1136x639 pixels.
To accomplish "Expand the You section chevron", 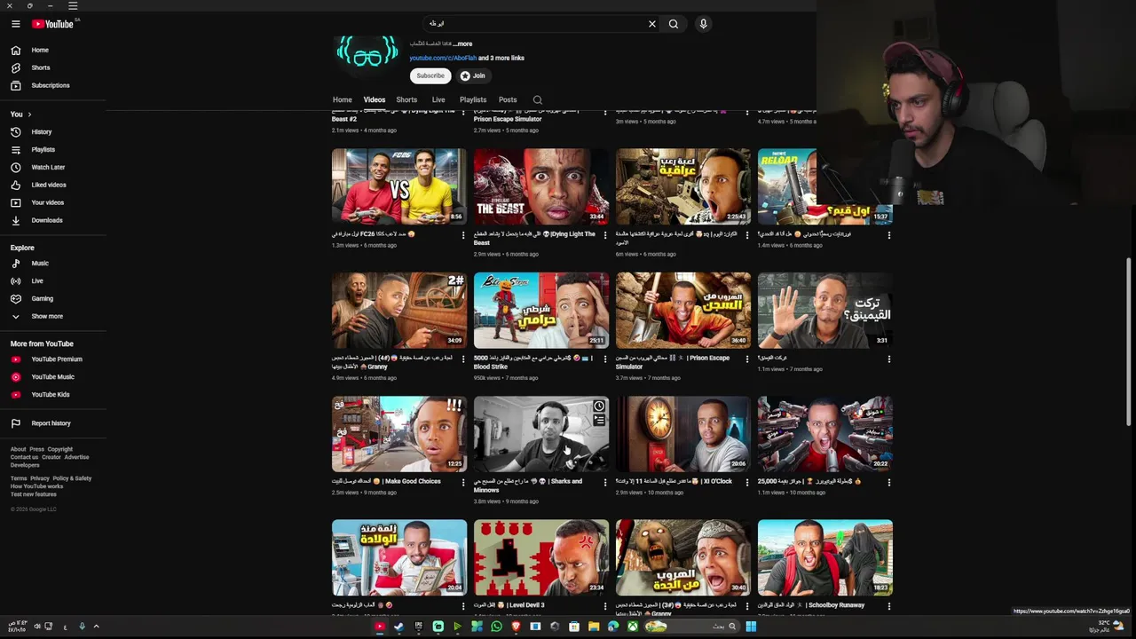I will click(29, 114).
